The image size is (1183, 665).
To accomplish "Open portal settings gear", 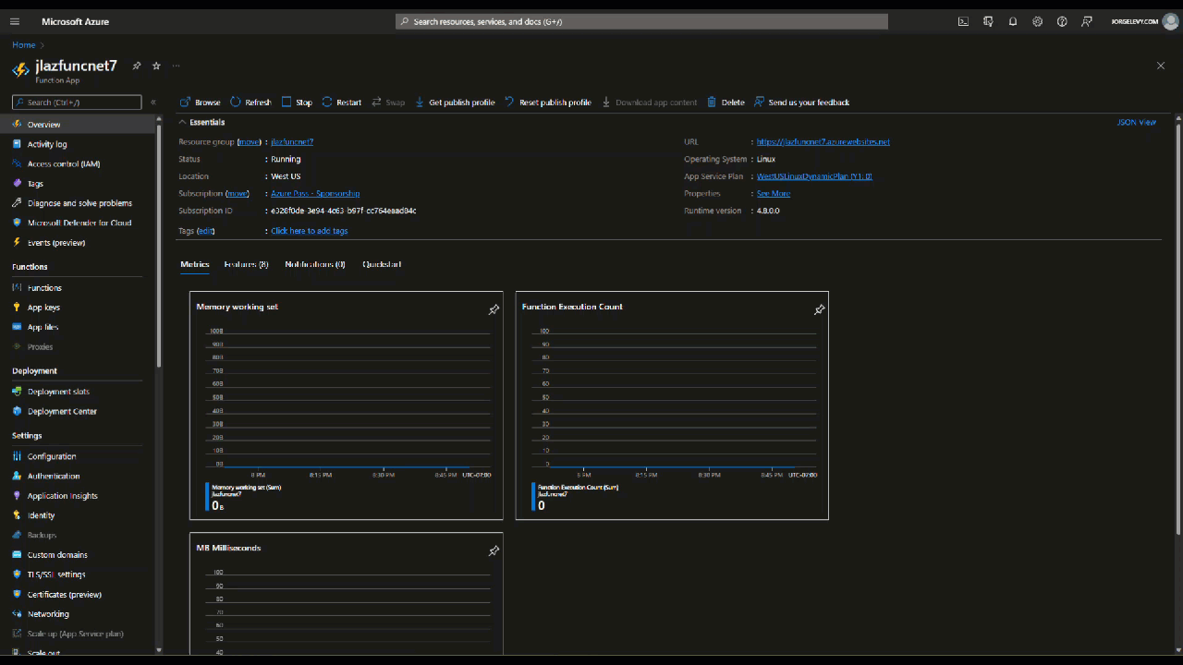I will (x=1037, y=21).
